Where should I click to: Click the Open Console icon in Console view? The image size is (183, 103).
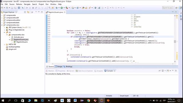click(168, 71)
